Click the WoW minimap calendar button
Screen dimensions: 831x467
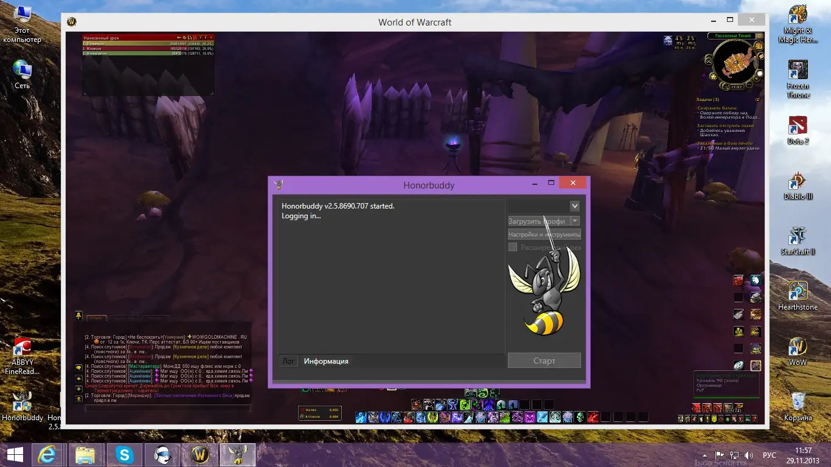click(x=759, y=46)
